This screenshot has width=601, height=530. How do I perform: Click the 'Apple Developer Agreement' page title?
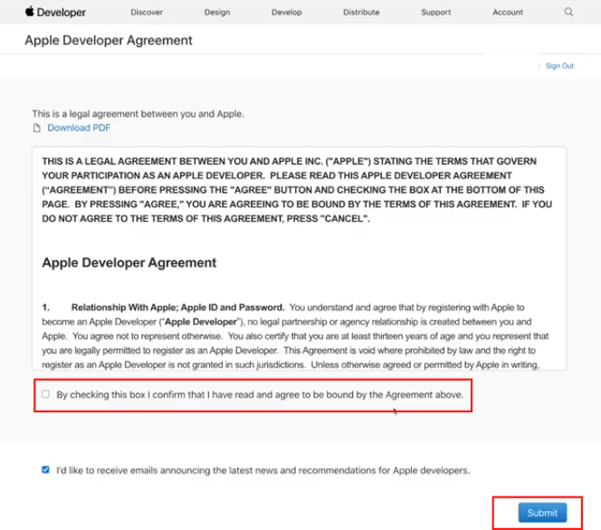pos(109,41)
